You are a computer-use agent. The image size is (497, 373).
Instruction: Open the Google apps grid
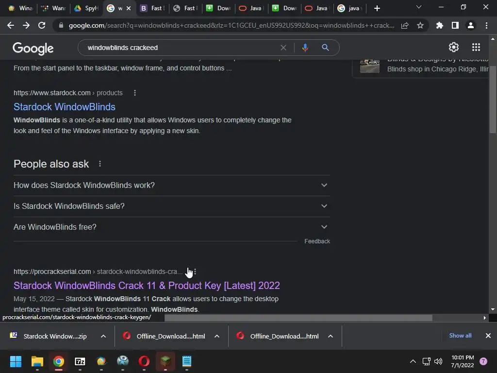coord(476,47)
